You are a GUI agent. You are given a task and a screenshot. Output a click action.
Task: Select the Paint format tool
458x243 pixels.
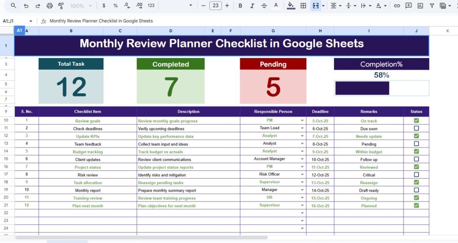pyautogui.click(x=61, y=6)
